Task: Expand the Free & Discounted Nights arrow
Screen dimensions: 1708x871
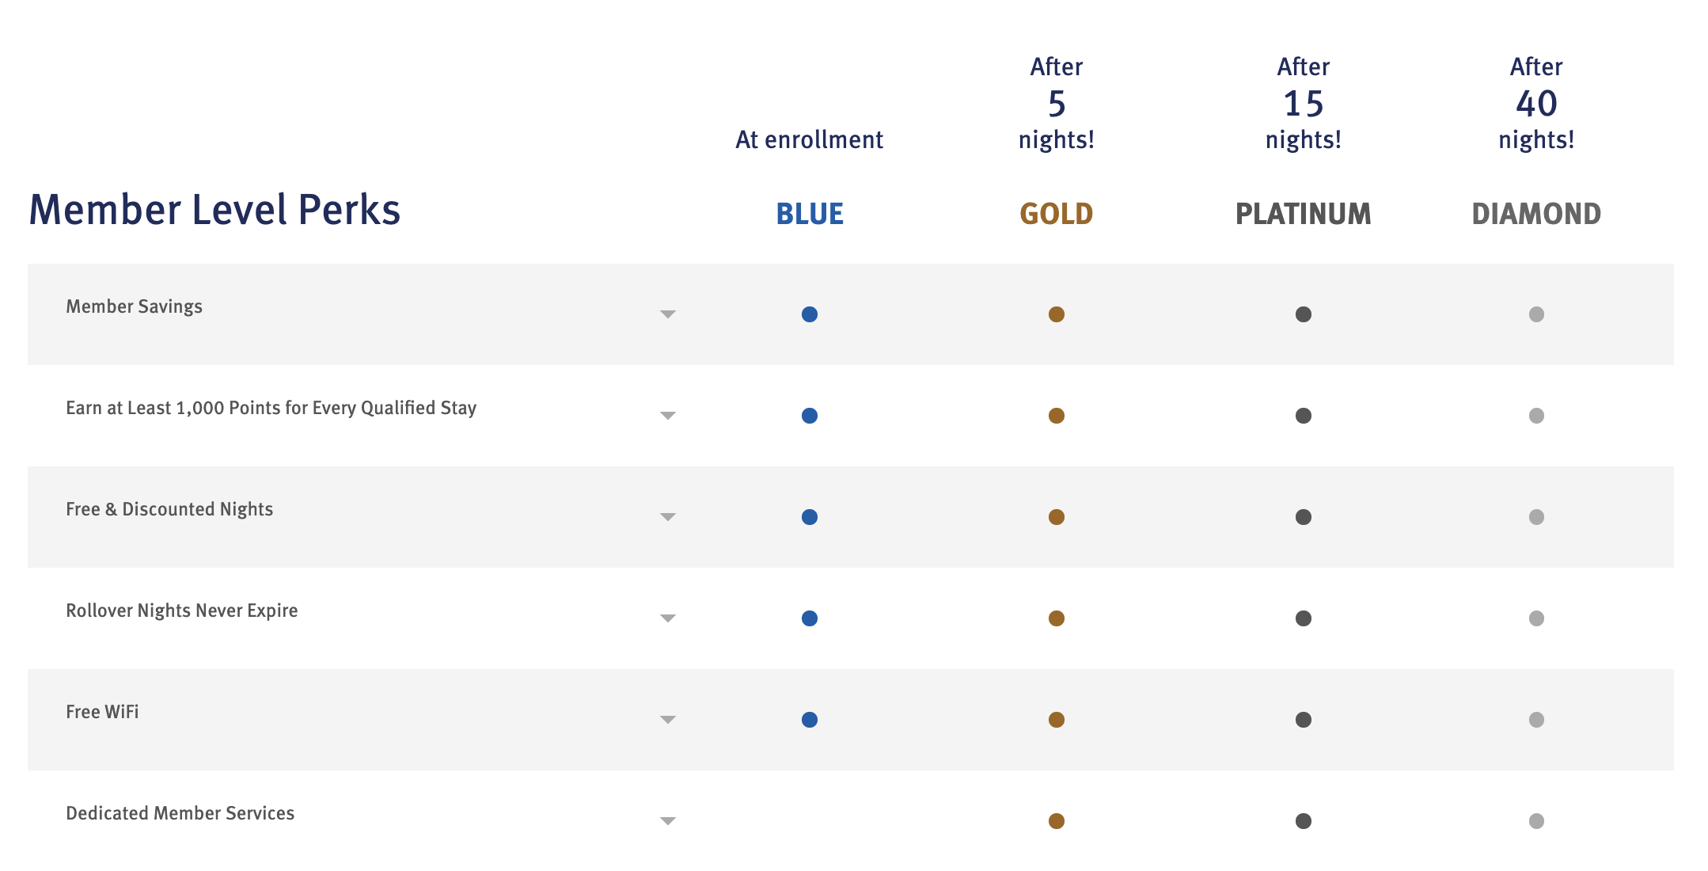Action: 668,517
